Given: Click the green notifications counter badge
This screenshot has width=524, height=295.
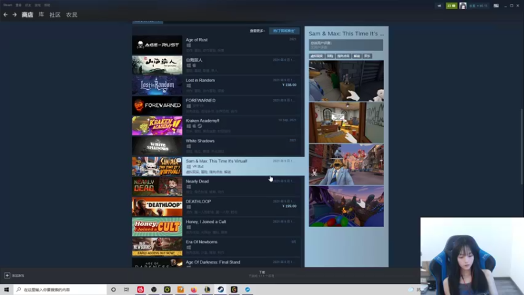Looking at the screenshot, I should (x=451, y=6).
